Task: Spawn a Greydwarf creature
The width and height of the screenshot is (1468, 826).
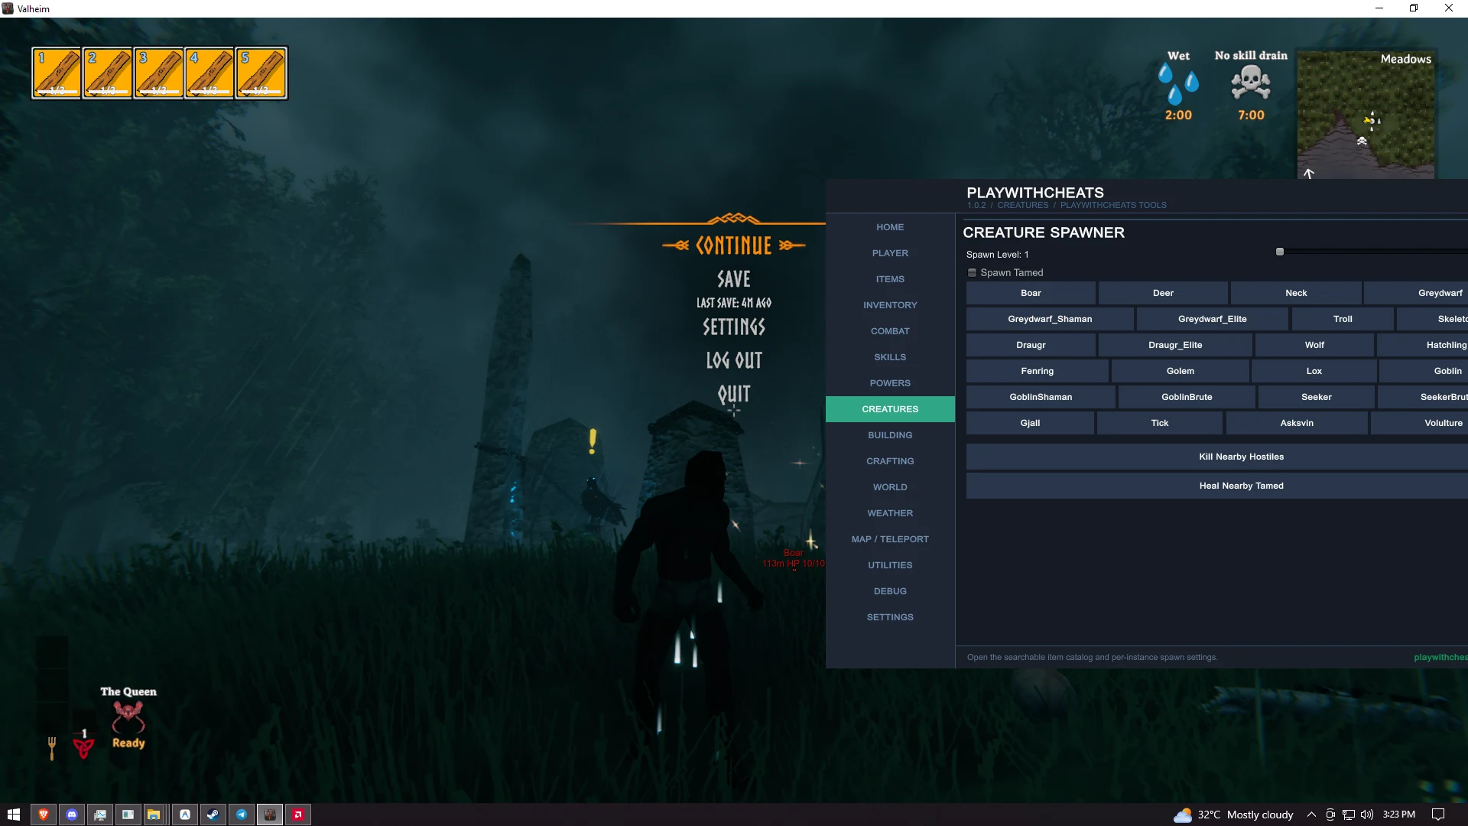Action: [1416, 293]
